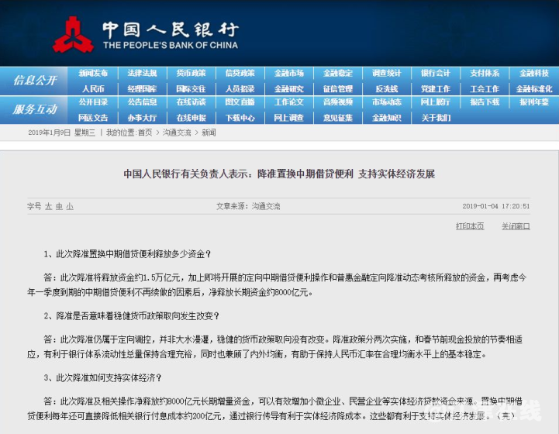Click 首页 in breadcrumb
Screen dimensions: 559x434
coord(145,133)
